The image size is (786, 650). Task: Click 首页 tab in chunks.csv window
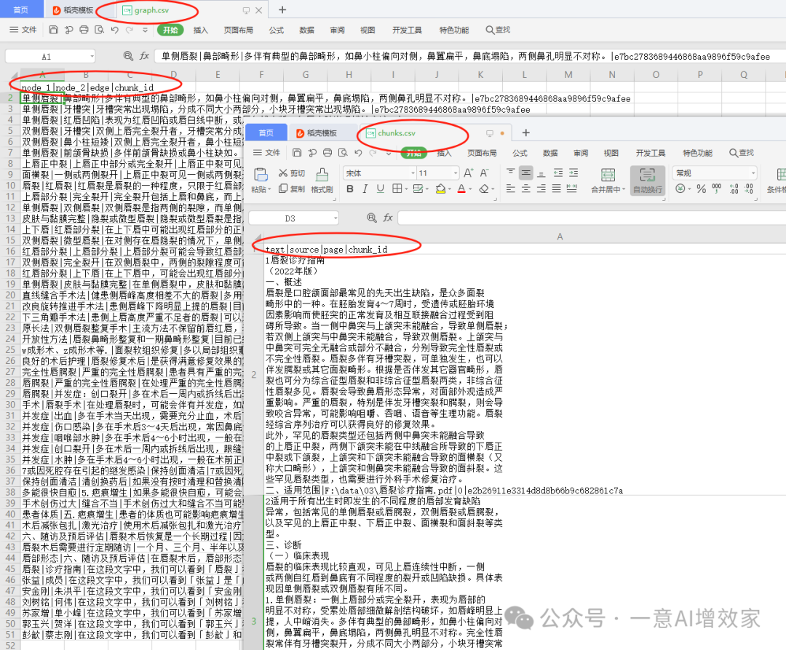coord(266,132)
